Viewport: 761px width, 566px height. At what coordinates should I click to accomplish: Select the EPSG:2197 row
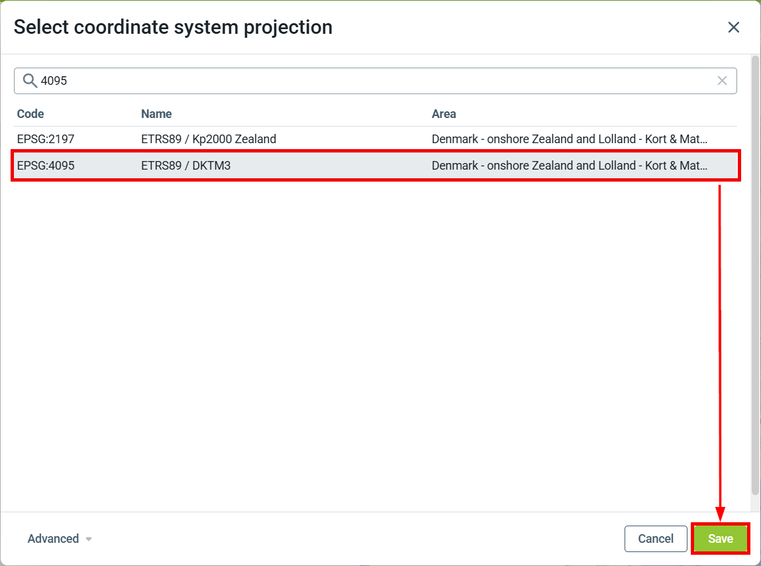[375, 139]
